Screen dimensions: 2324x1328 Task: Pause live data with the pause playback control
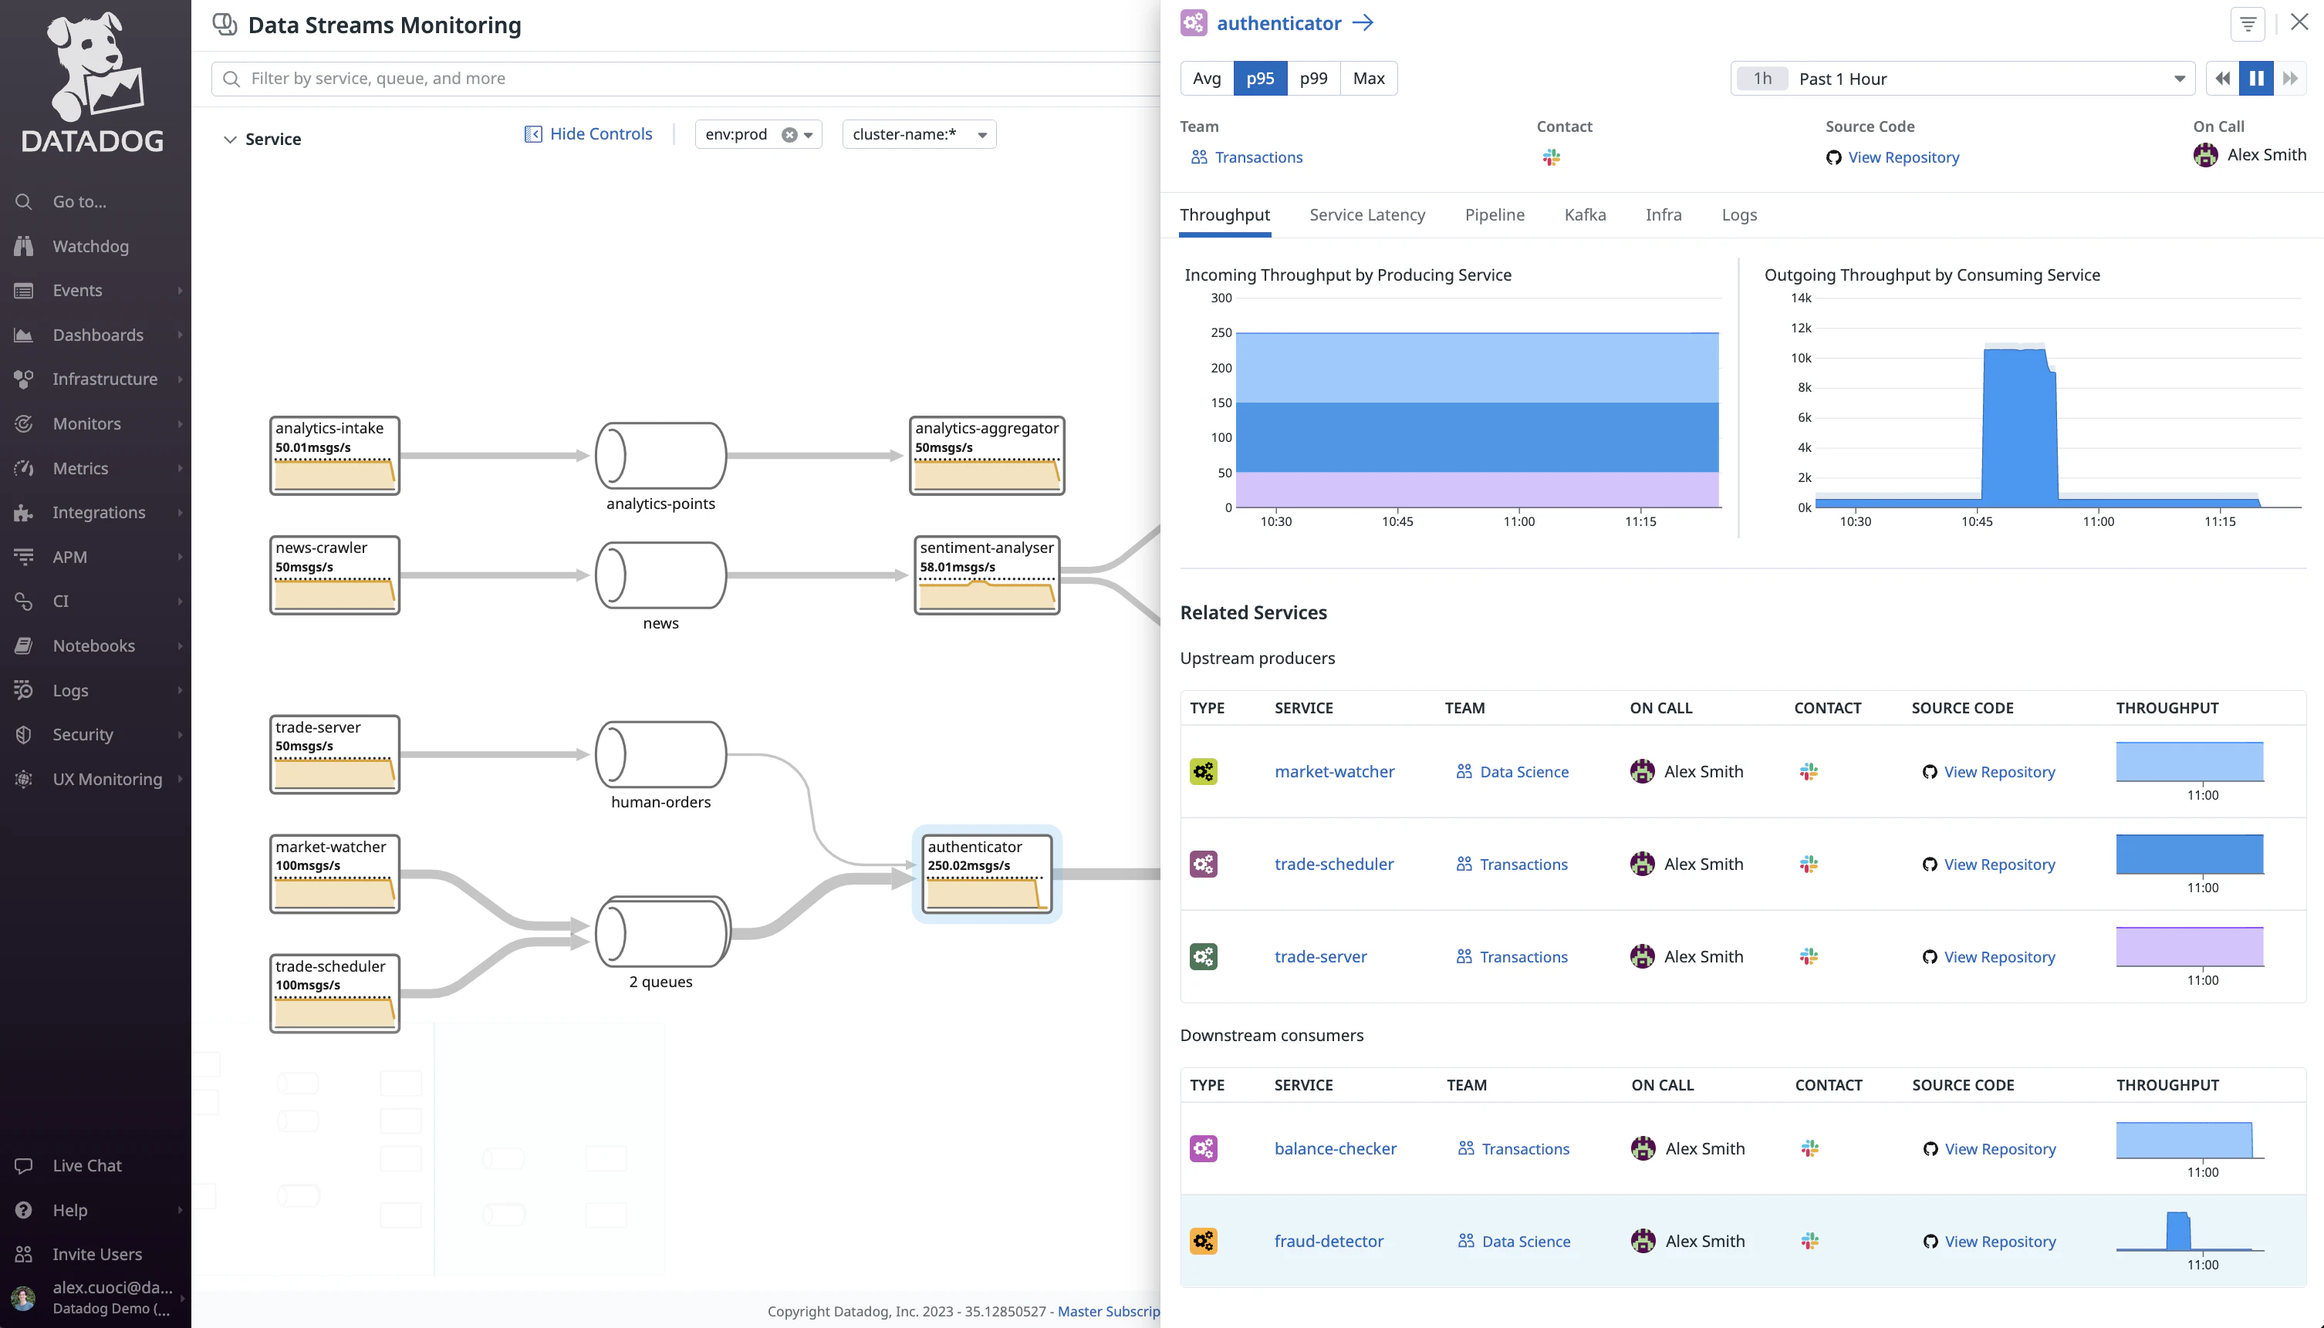point(2255,79)
